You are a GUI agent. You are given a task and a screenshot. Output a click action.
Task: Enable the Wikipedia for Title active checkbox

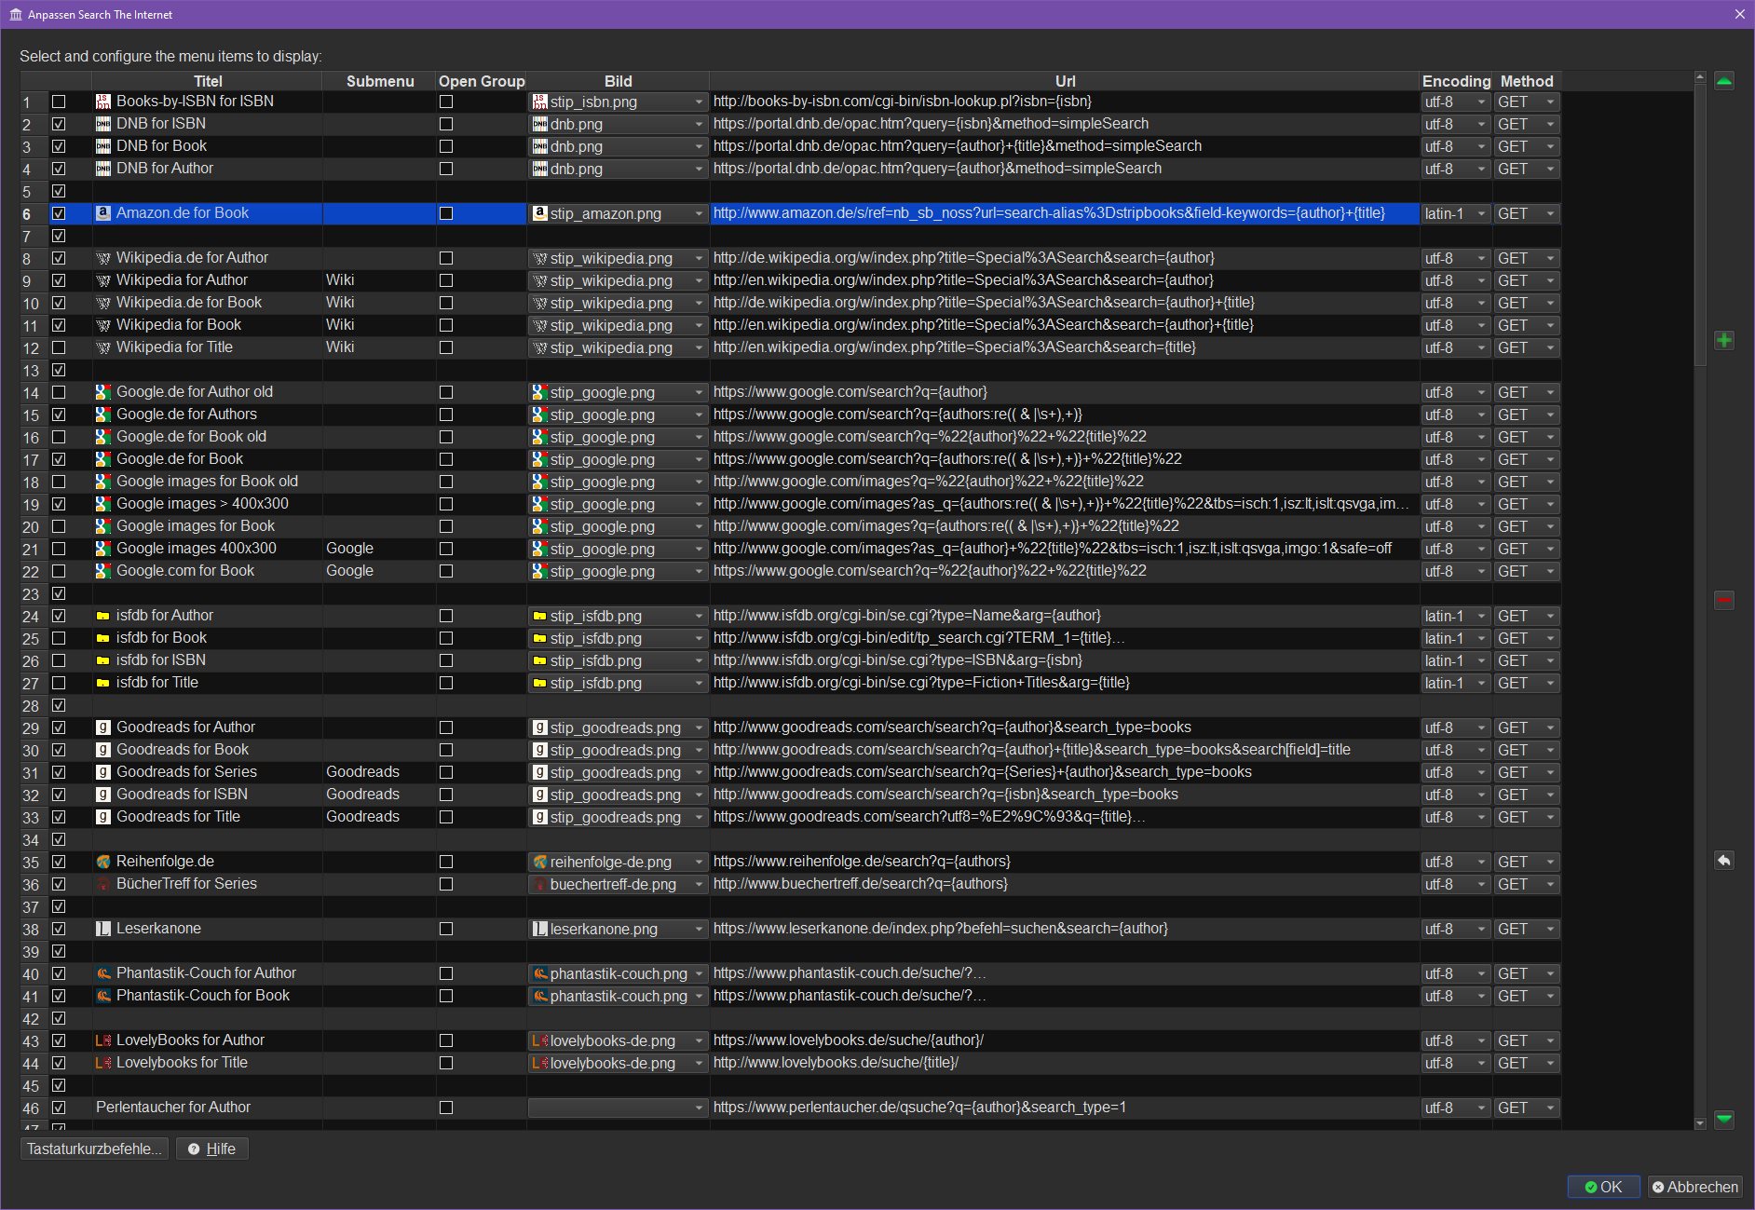coord(59,347)
